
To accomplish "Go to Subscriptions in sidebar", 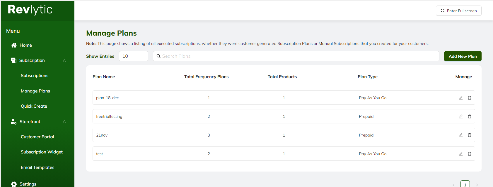I will 35,76.
